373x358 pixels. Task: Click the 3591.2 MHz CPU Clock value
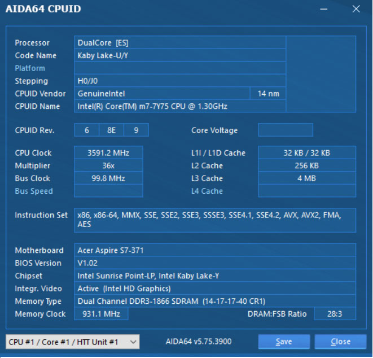click(108, 153)
